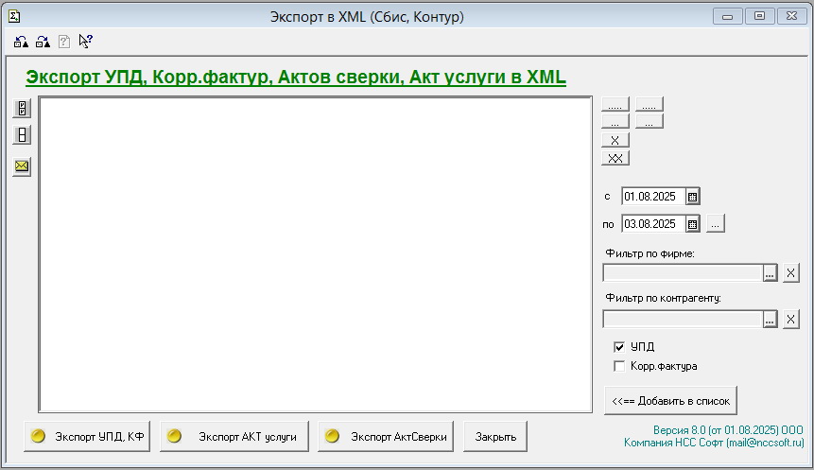Click the Экспорт УПД, КФ button

click(87, 437)
